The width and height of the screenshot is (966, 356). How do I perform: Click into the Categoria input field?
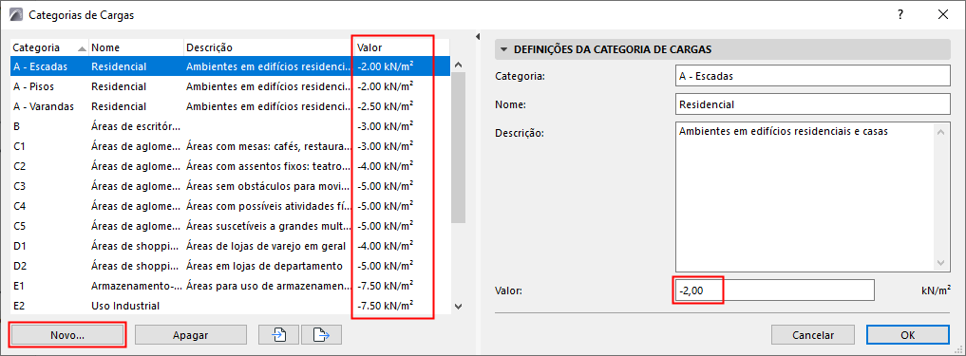point(812,76)
